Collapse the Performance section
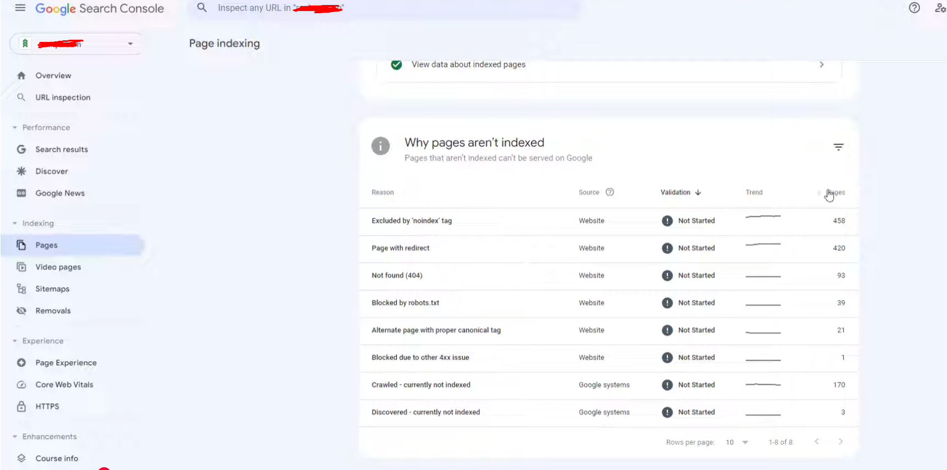 coord(15,127)
